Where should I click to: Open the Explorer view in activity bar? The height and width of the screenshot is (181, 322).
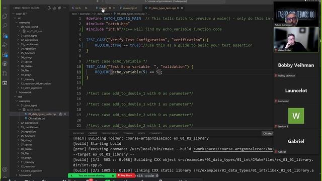point(5,16)
